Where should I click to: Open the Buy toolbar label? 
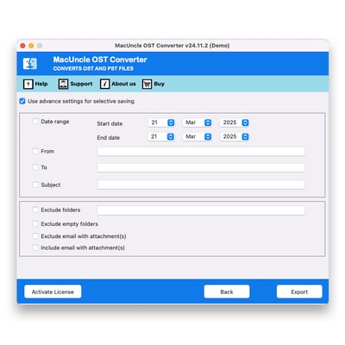(159, 84)
